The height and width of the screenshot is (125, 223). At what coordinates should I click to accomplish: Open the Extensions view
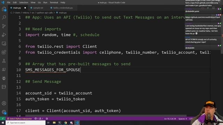click(4, 52)
